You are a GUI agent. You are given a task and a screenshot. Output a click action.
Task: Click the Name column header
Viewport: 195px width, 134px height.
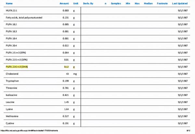click(x=9, y=3)
